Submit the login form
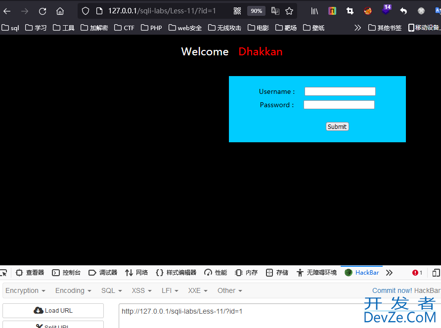The height and width of the screenshot is (328, 441). coord(337,126)
